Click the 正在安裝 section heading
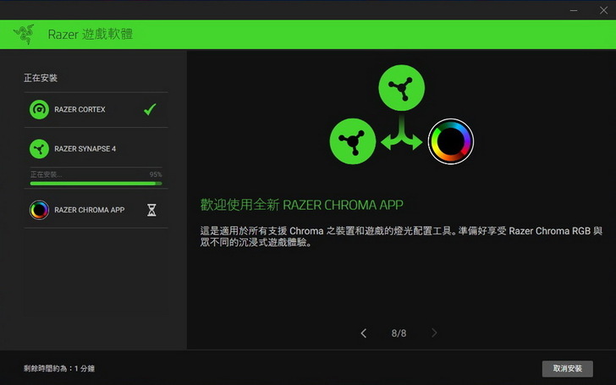Screen dimensions: 616x385 pos(41,78)
